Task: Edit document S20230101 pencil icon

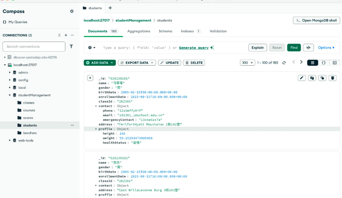Action: point(302,78)
